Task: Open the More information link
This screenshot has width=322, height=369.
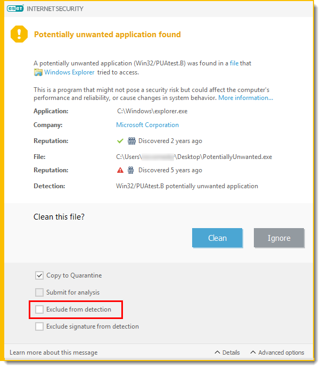Action: click(246, 98)
